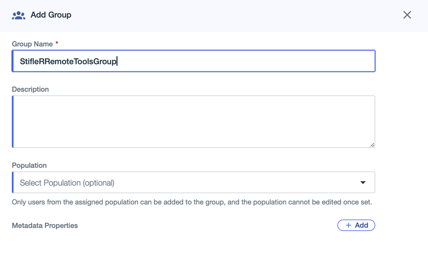Click empty space right of group name text
The height and width of the screenshot is (253, 428).
[x=247, y=61]
